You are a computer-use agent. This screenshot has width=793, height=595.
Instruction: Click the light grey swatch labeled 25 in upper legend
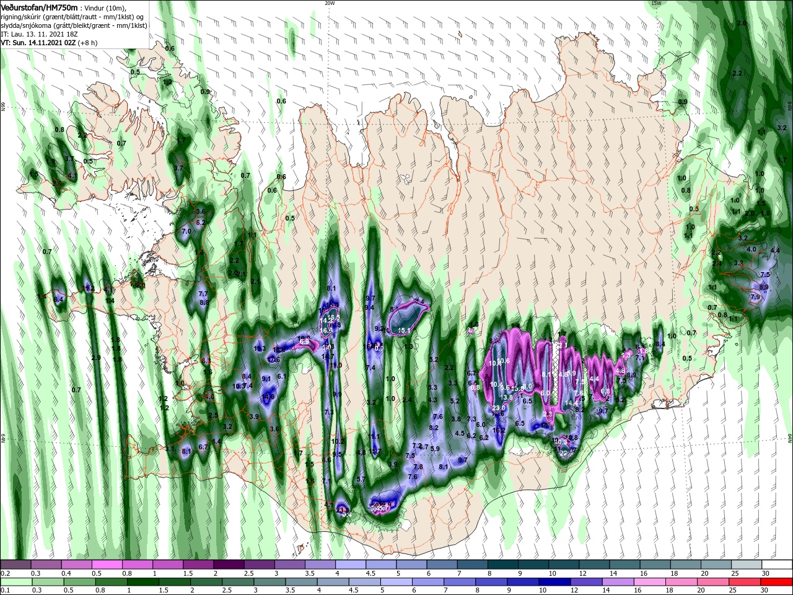click(x=747, y=565)
